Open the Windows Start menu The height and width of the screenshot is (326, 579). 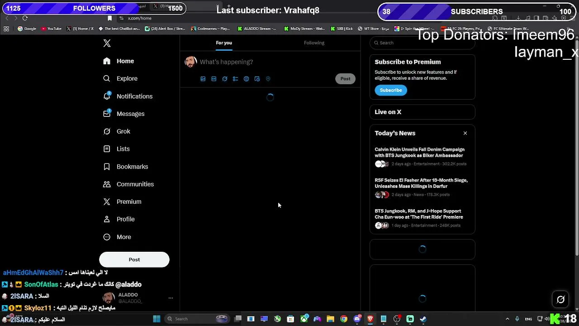point(157,319)
